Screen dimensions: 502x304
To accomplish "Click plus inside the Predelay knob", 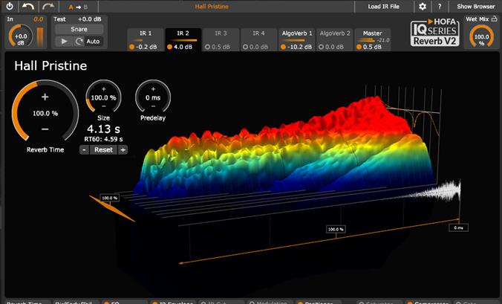I will [153, 89].
